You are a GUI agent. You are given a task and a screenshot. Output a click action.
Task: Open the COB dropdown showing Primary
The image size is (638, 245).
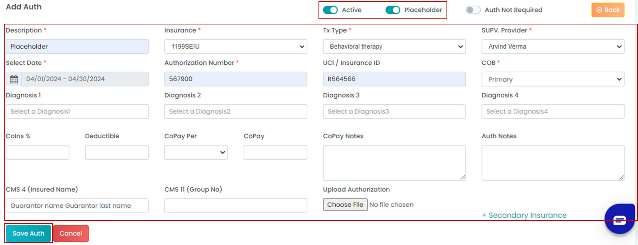[x=553, y=79]
